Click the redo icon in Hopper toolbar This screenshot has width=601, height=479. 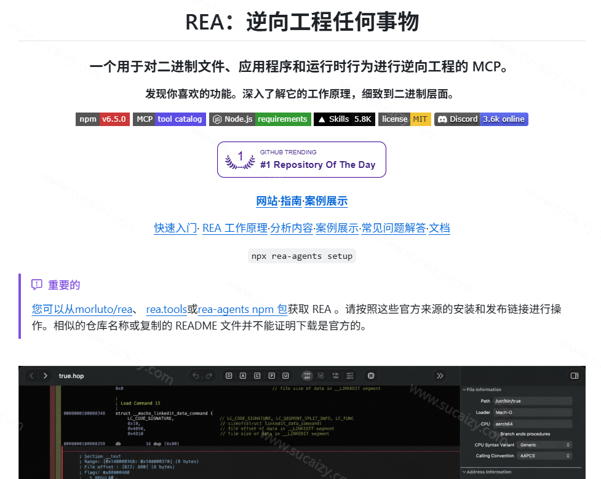coord(209,376)
